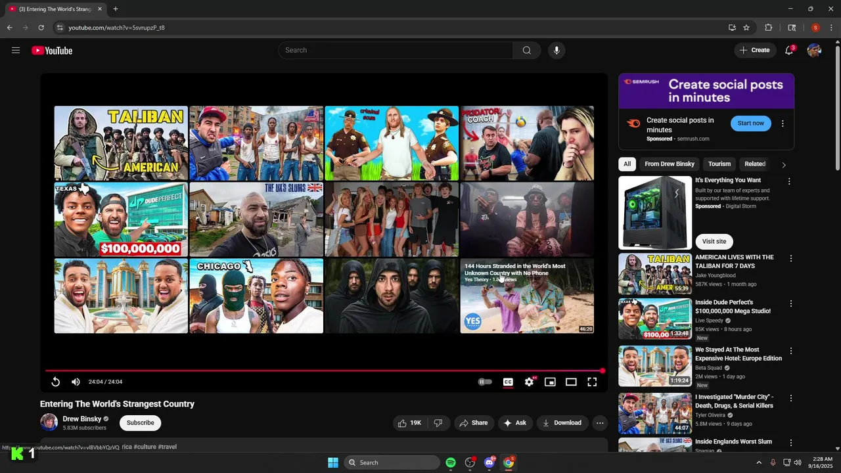Toggle the autoplay switch

coord(485,382)
